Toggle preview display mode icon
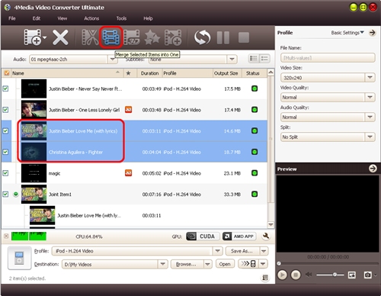Viewport: 381px width, 296px height. pos(352,275)
